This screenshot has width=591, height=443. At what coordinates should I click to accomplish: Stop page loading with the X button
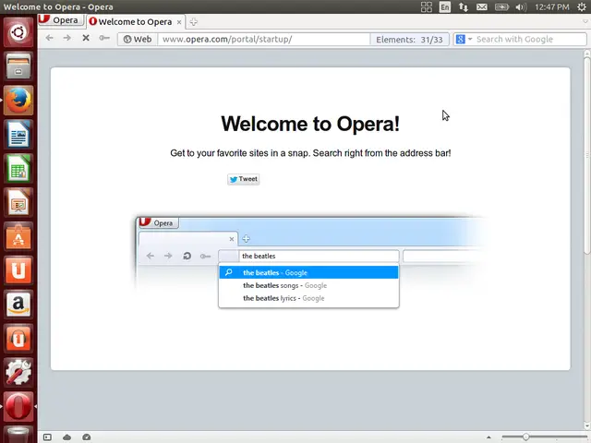pos(86,38)
